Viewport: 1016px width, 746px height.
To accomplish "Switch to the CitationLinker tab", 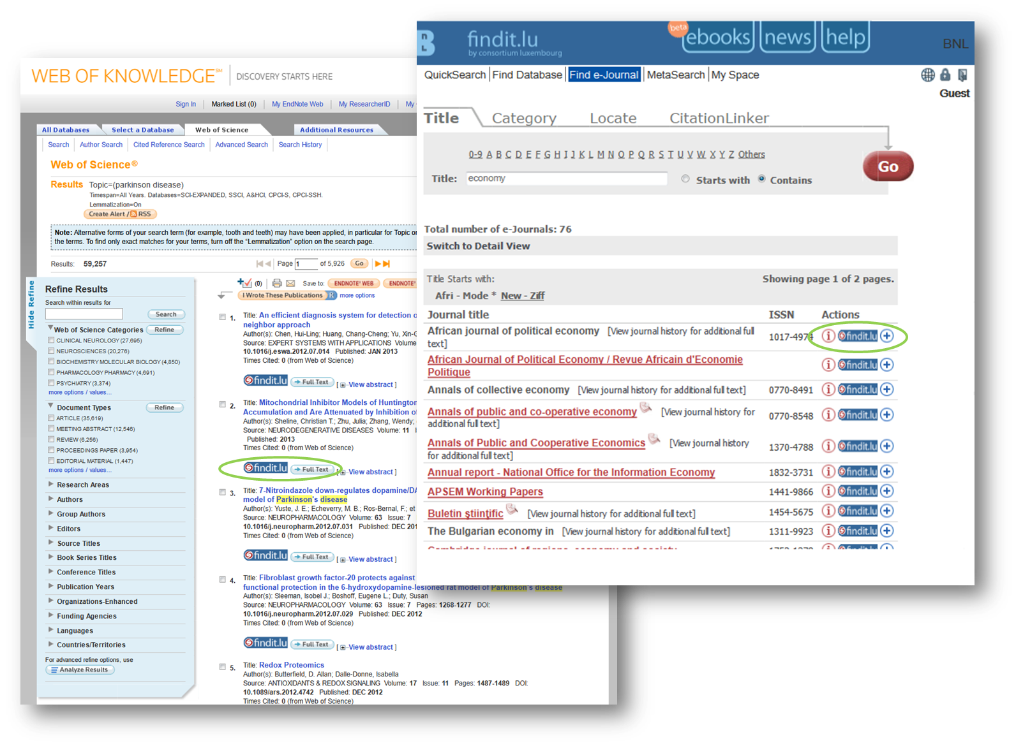I will click(719, 118).
